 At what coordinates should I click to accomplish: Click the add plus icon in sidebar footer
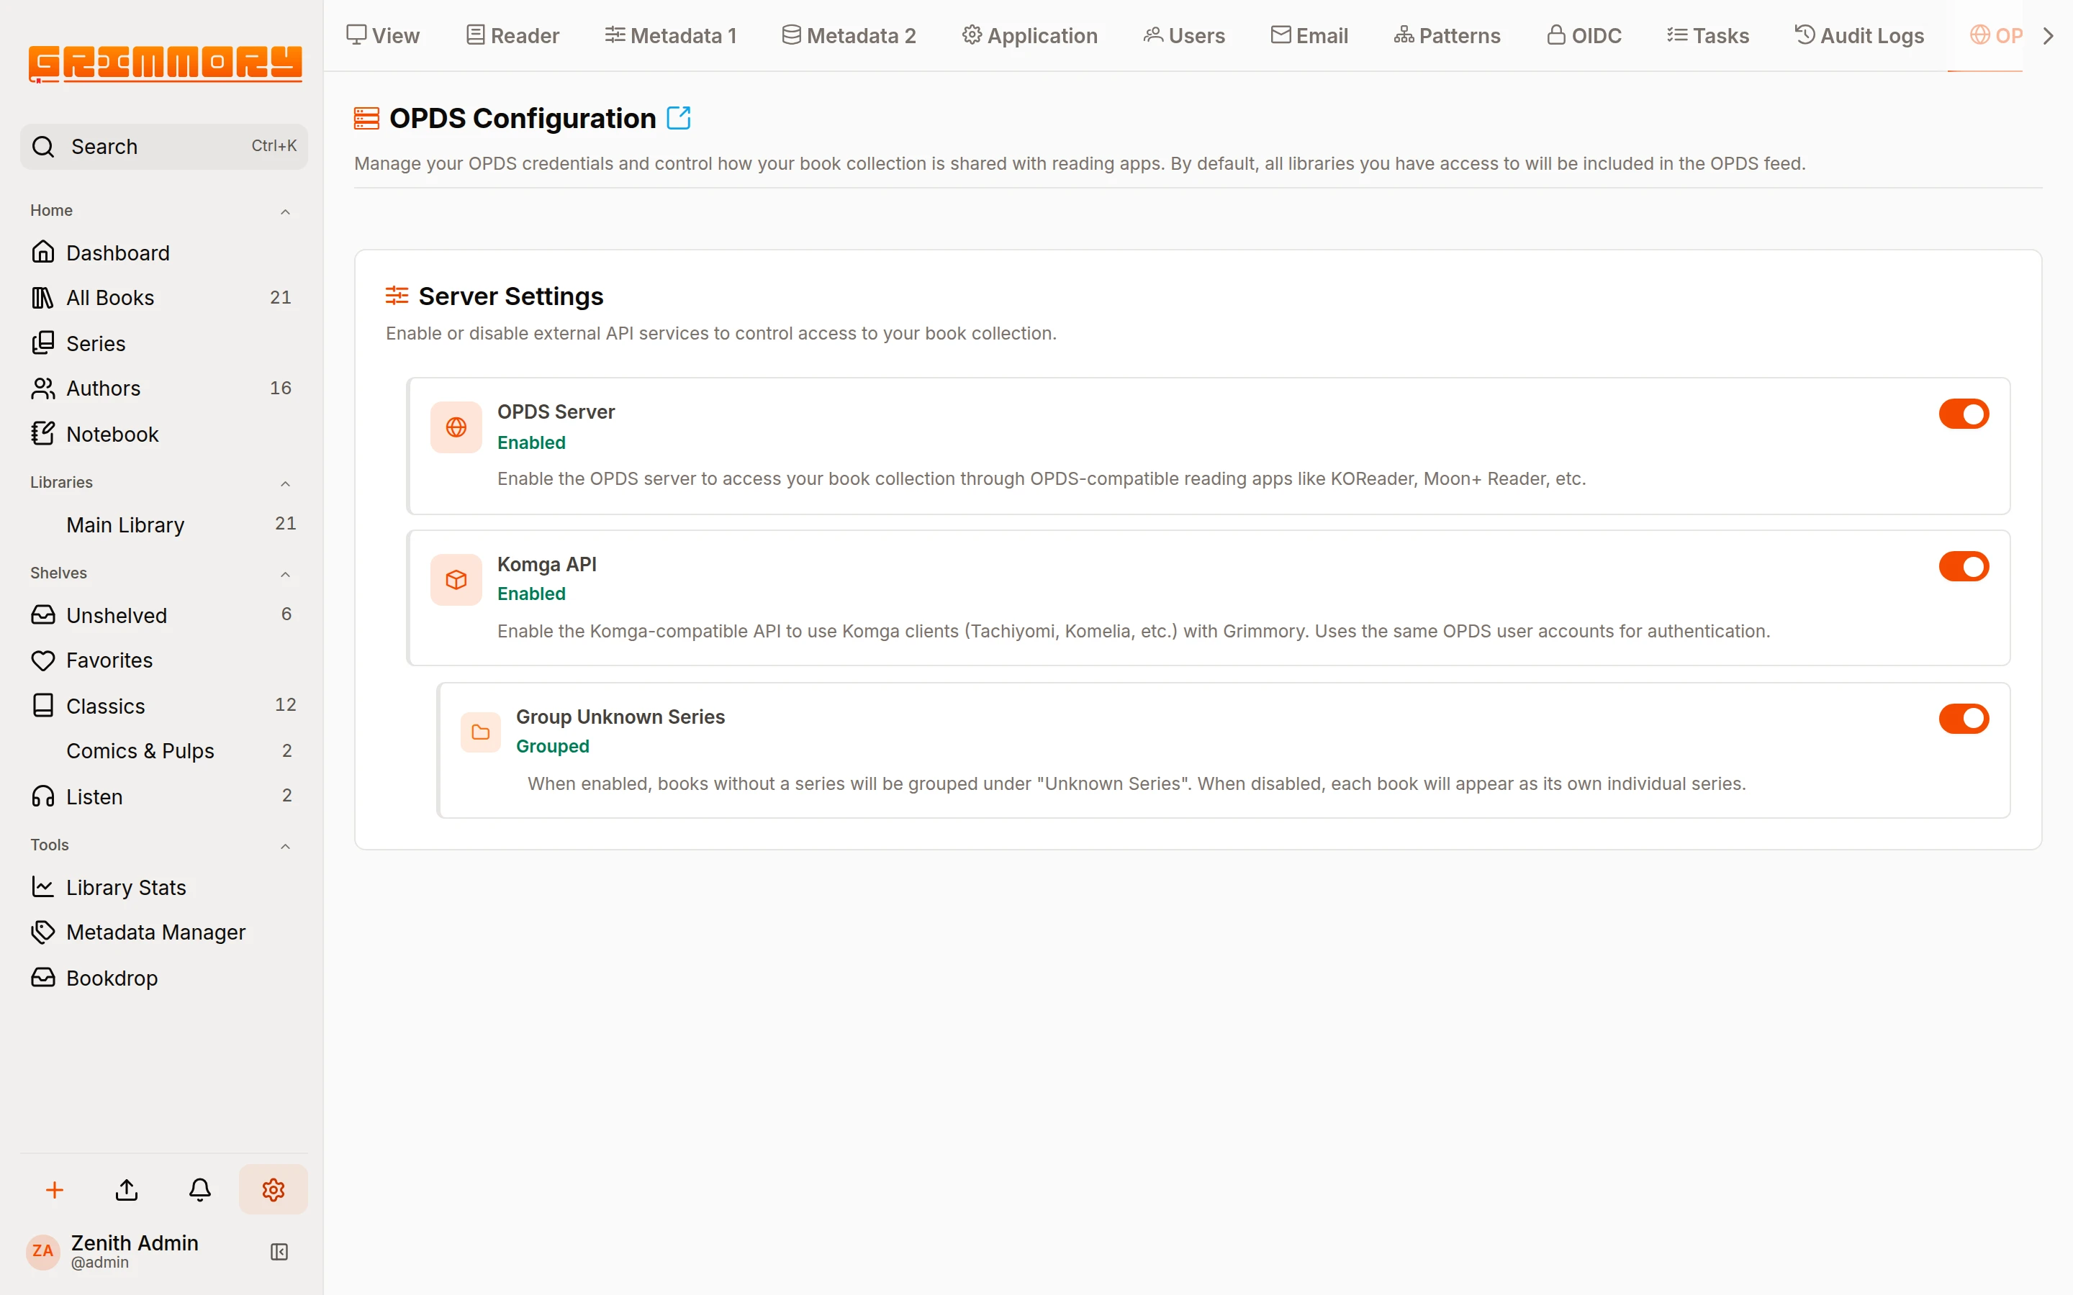[x=54, y=1190]
